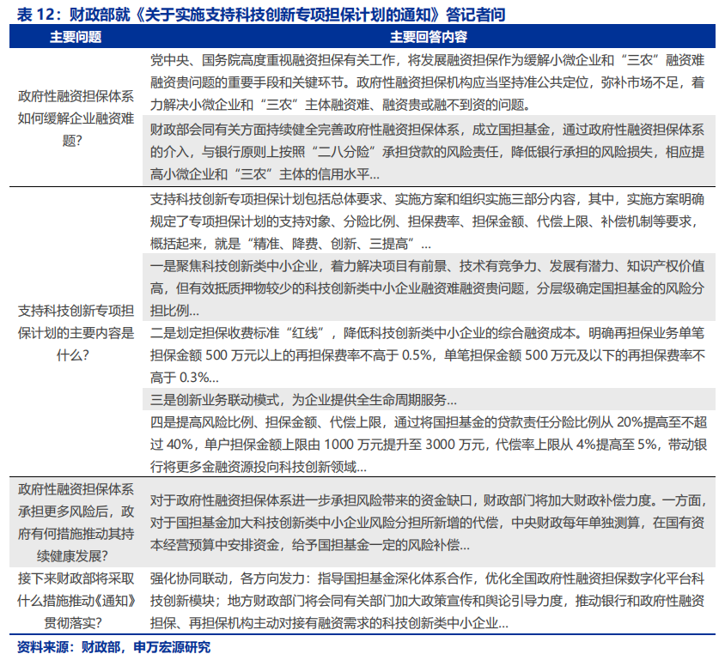The height and width of the screenshot is (660, 725).
Task: Click the paragraph beginning 二是划定担保收费标准
Action: pos(427,354)
